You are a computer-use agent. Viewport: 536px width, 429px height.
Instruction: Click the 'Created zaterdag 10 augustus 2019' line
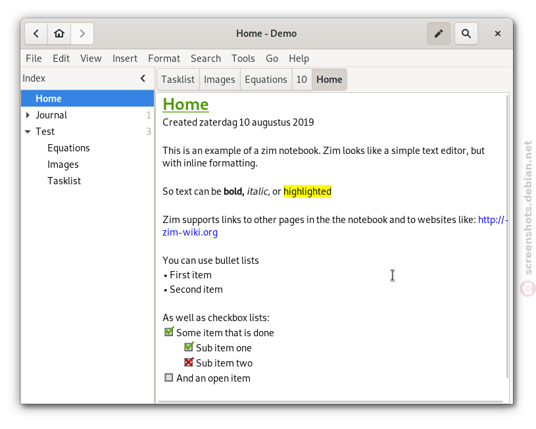[238, 122]
